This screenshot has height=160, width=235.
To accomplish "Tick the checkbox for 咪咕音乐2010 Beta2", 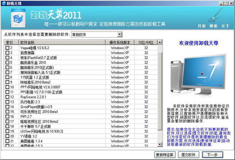I will (x=7, y=82).
